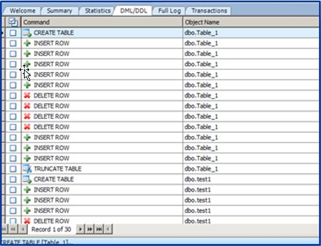The image size is (321, 246).
Task: Select the select-all checkbox icon in header
Action: pyautogui.click(x=14, y=22)
